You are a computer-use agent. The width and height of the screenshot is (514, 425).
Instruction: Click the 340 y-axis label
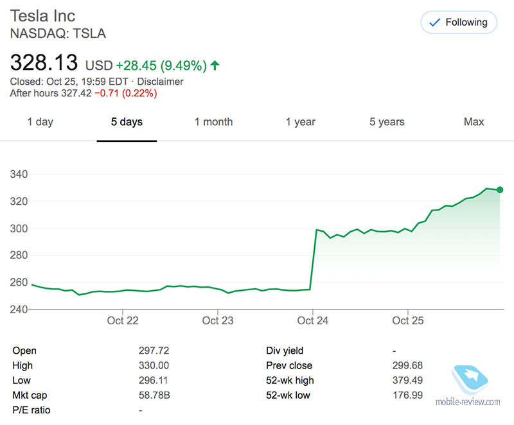(x=19, y=174)
